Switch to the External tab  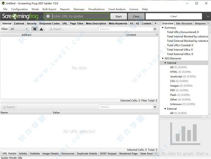[x=19, y=24]
